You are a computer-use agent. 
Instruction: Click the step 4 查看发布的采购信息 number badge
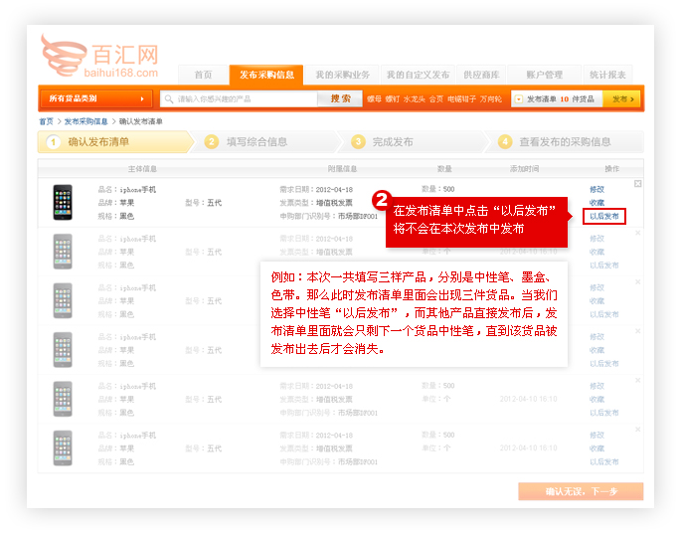pyautogui.click(x=505, y=142)
